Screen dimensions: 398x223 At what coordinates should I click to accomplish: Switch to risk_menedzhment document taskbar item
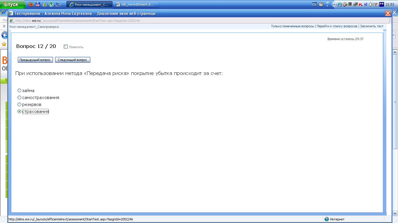pyautogui.click(x=136, y=4)
